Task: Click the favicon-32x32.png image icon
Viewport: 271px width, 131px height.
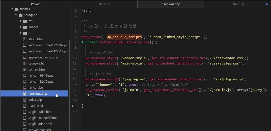Action: tap(25, 82)
